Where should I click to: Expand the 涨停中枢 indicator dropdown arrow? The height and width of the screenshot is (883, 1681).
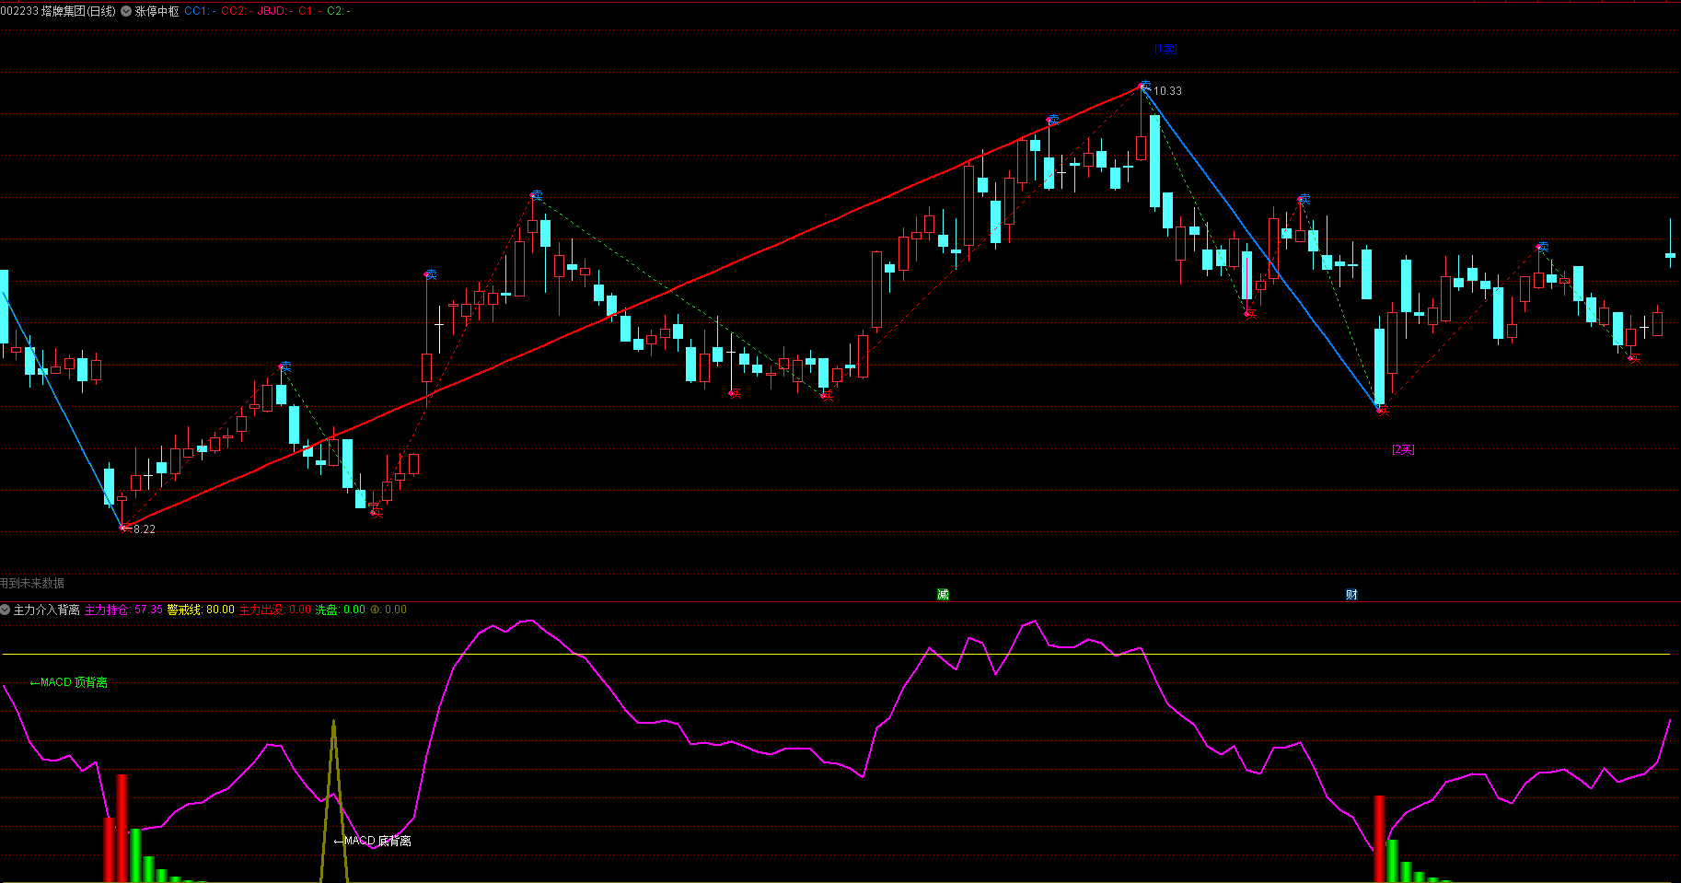126,12
